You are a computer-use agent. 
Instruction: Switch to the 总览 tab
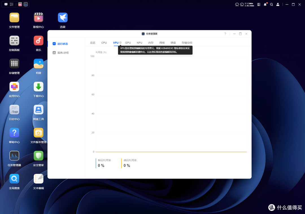point(93,43)
